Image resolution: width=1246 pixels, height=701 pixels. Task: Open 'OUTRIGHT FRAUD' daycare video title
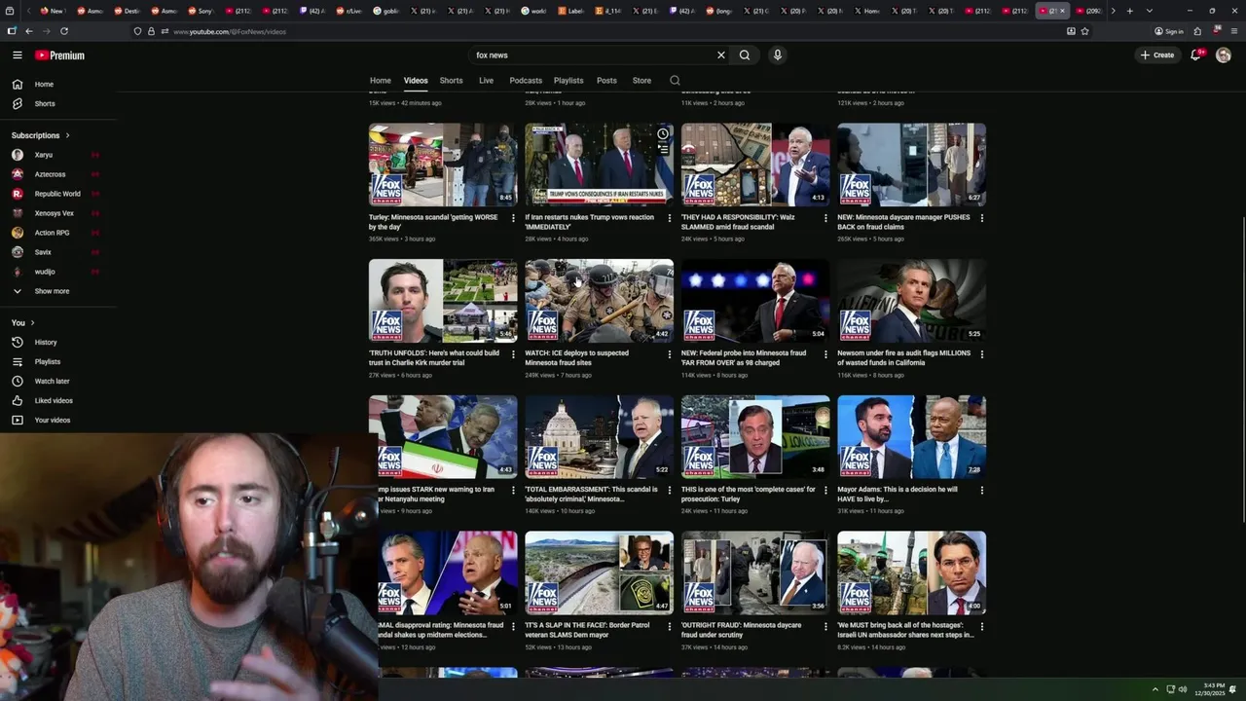click(x=741, y=630)
